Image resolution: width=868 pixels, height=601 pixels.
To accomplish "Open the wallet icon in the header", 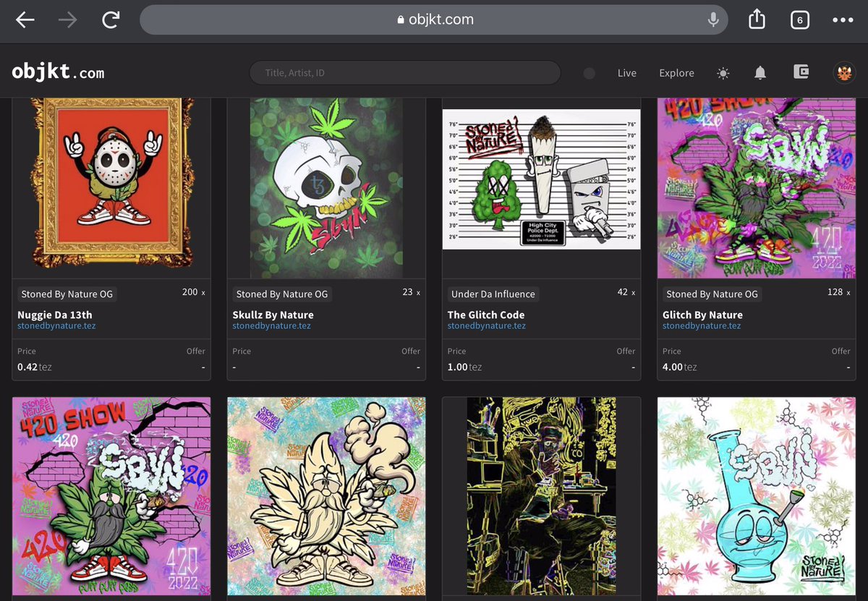I will (801, 72).
